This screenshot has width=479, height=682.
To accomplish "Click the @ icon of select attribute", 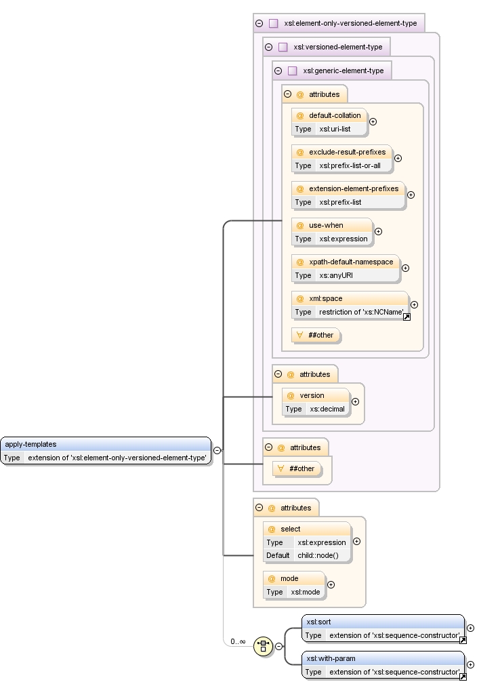I will pyautogui.click(x=272, y=529).
